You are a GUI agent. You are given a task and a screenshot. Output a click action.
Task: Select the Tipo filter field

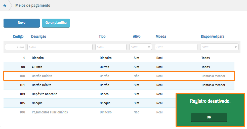coord(111,47)
